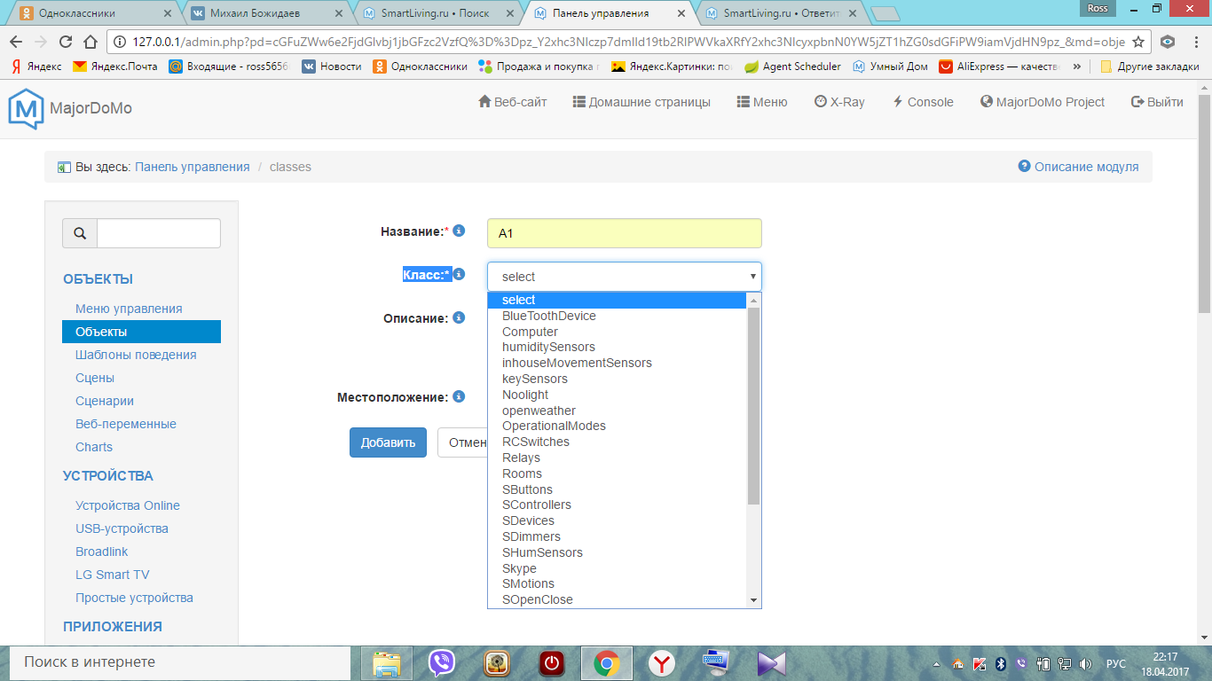
Task: Click the class list scrollbar thumb
Action: click(x=754, y=406)
